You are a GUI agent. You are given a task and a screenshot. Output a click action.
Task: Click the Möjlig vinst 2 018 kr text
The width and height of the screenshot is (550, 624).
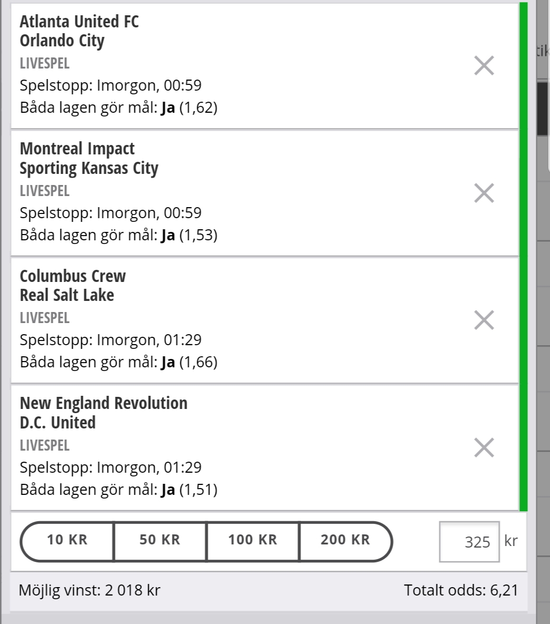[89, 590]
